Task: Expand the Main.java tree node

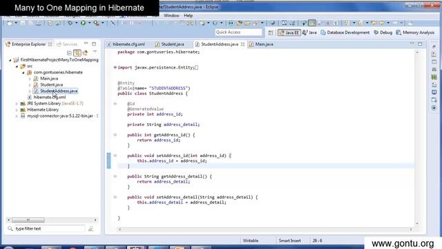Action: pos(30,79)
